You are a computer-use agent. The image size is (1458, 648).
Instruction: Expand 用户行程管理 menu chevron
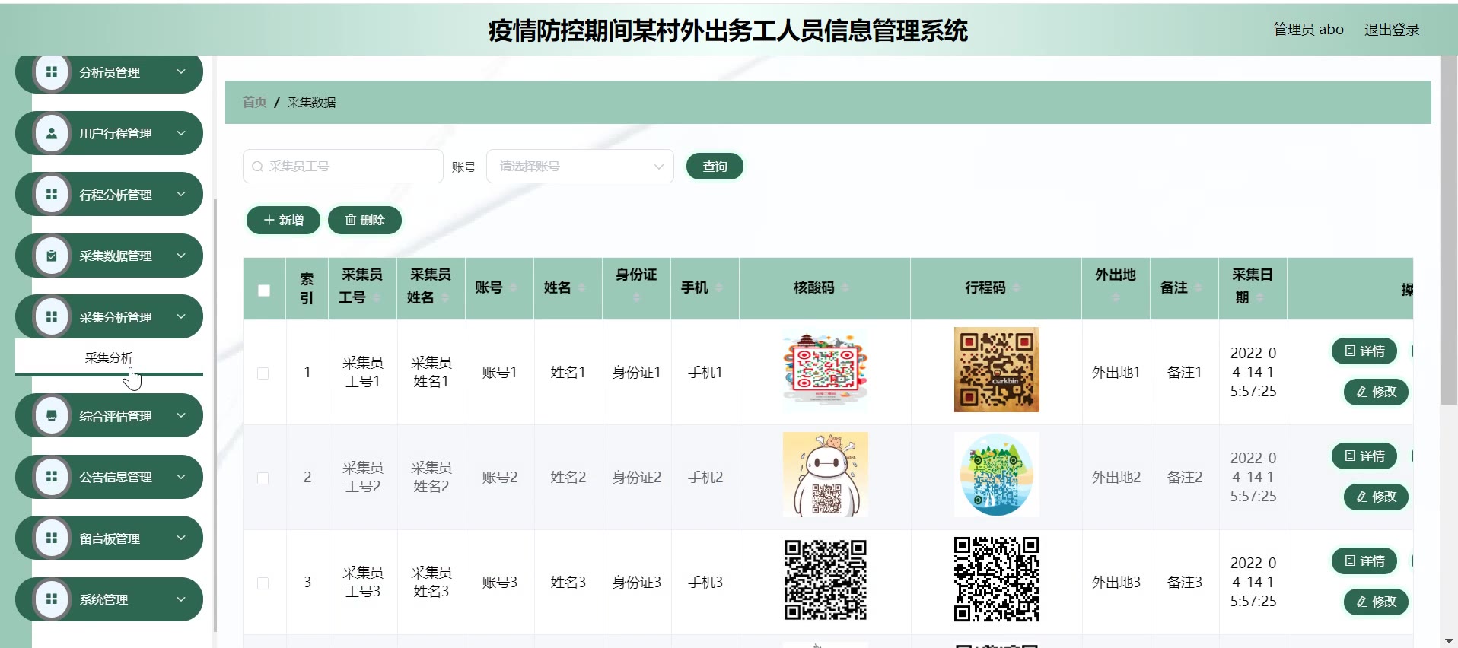click(181, 132)
